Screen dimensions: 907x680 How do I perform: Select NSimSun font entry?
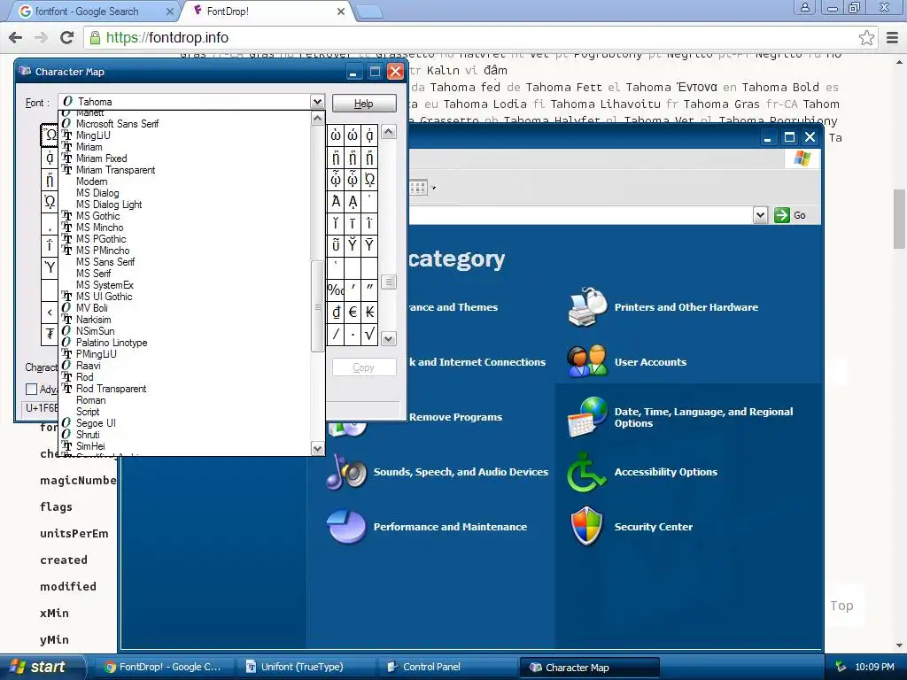[x=95, y=331]
